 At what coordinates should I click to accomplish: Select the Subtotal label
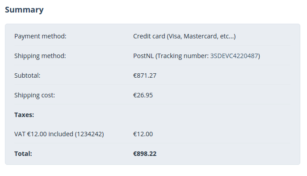tap(27, 75)
